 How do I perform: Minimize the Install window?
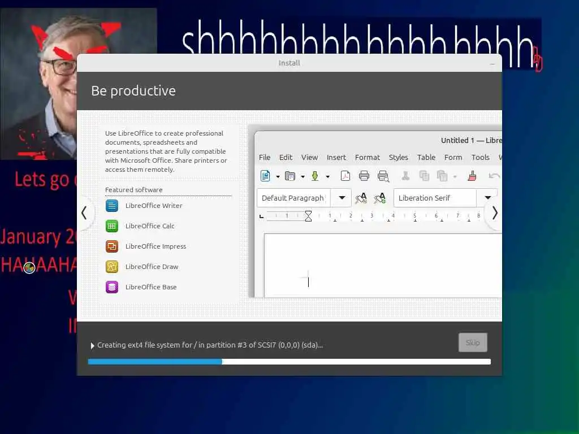point(492,63)
